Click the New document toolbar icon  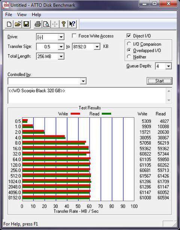point(9,24)
